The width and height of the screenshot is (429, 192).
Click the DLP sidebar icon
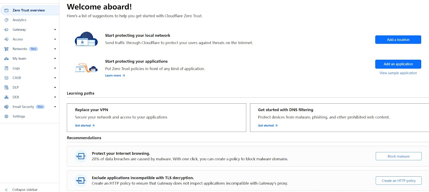click(6, 88)
